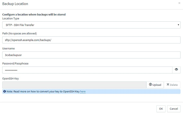Viewport: 183px width, 113px height.
Task: Click the Backup Location title
Action: click(x=15, y=4)
